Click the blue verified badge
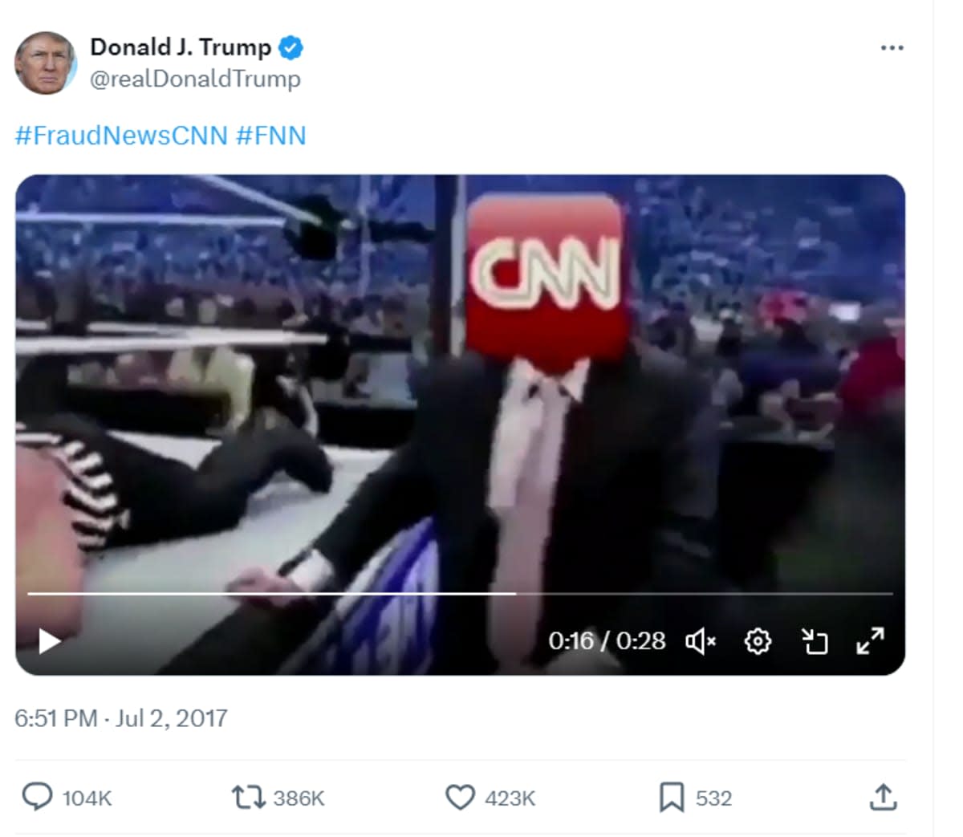This screenshot has height=837, width=963. point(291,48)
